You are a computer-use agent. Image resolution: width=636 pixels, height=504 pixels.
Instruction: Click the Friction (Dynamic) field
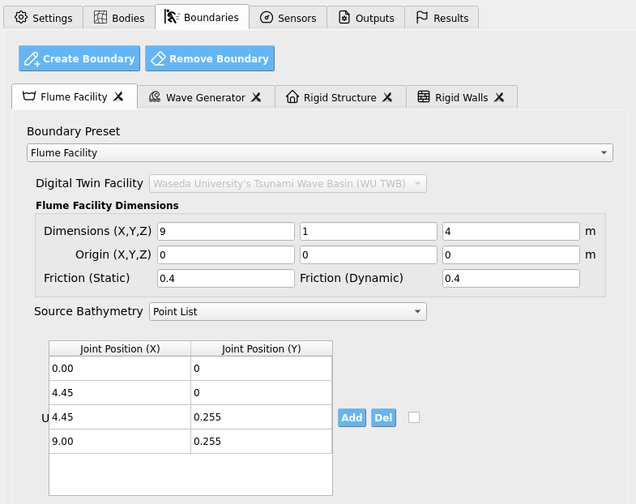pyautogui.click(x=510, y=279)
